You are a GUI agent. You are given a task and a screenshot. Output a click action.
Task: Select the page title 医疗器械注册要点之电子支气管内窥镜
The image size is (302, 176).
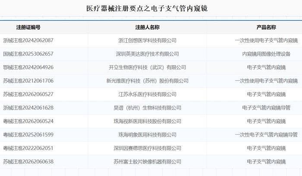tap(147, 9)
